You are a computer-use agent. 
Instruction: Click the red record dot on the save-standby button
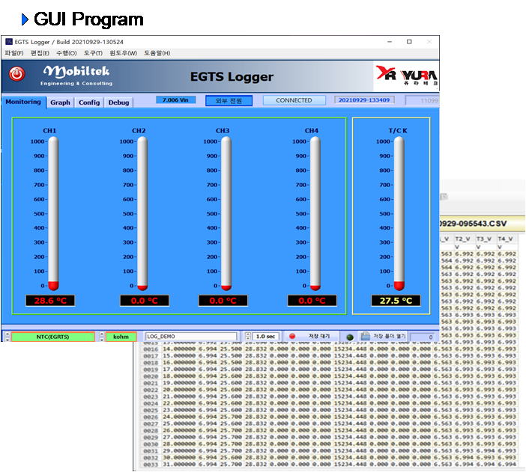point(292,336)
